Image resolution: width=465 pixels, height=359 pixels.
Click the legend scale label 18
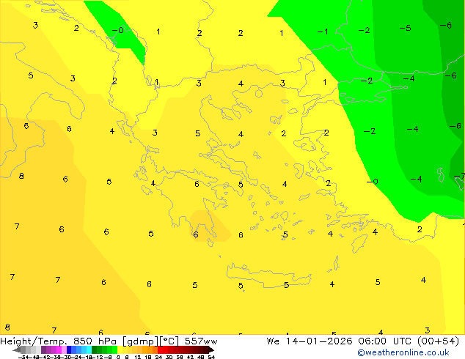coord(148,357)
